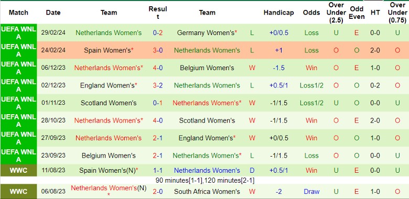This screenshot has width=409, height=199.
Task: Select the Date column header
Action: (53, 13)
